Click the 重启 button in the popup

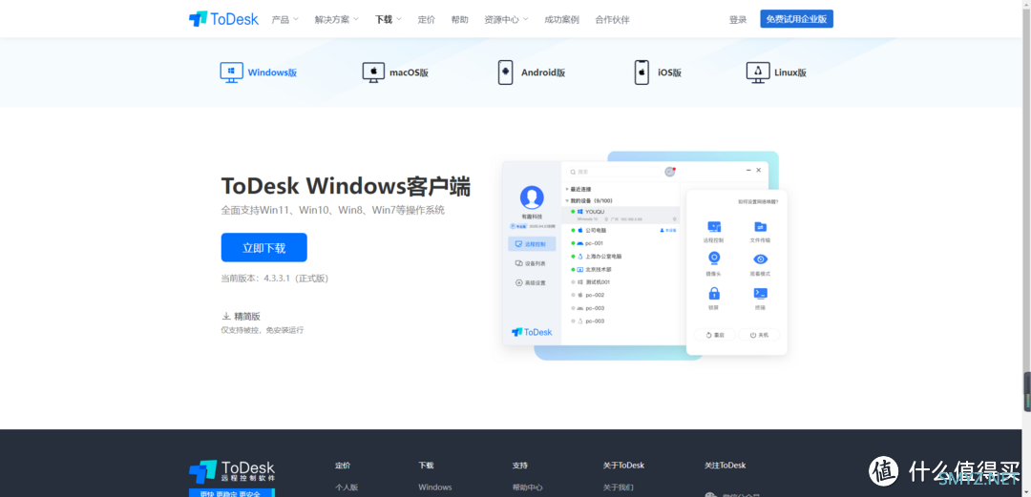715,335
